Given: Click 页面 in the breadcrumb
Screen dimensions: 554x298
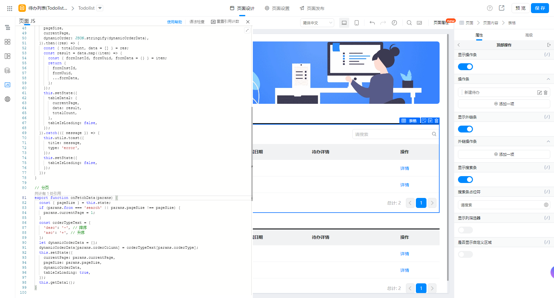Looking at the screenshot, I should (470, 23).
